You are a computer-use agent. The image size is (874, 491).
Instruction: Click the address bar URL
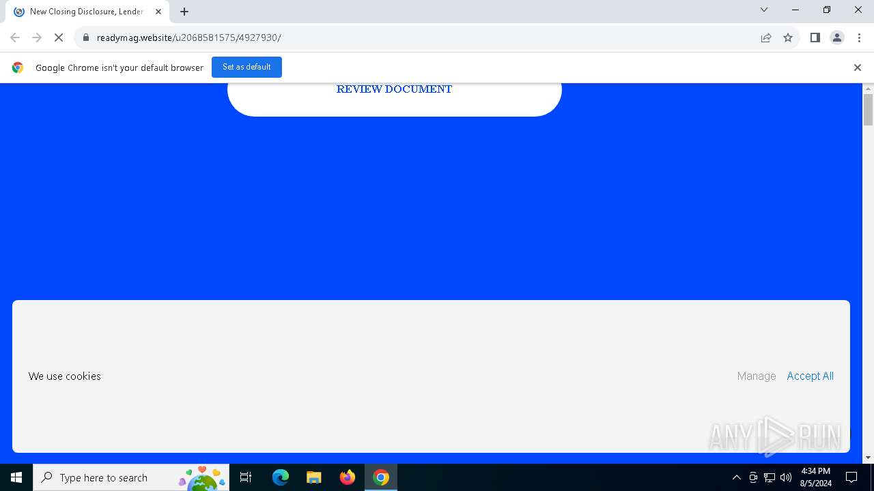tap(188, 38)
